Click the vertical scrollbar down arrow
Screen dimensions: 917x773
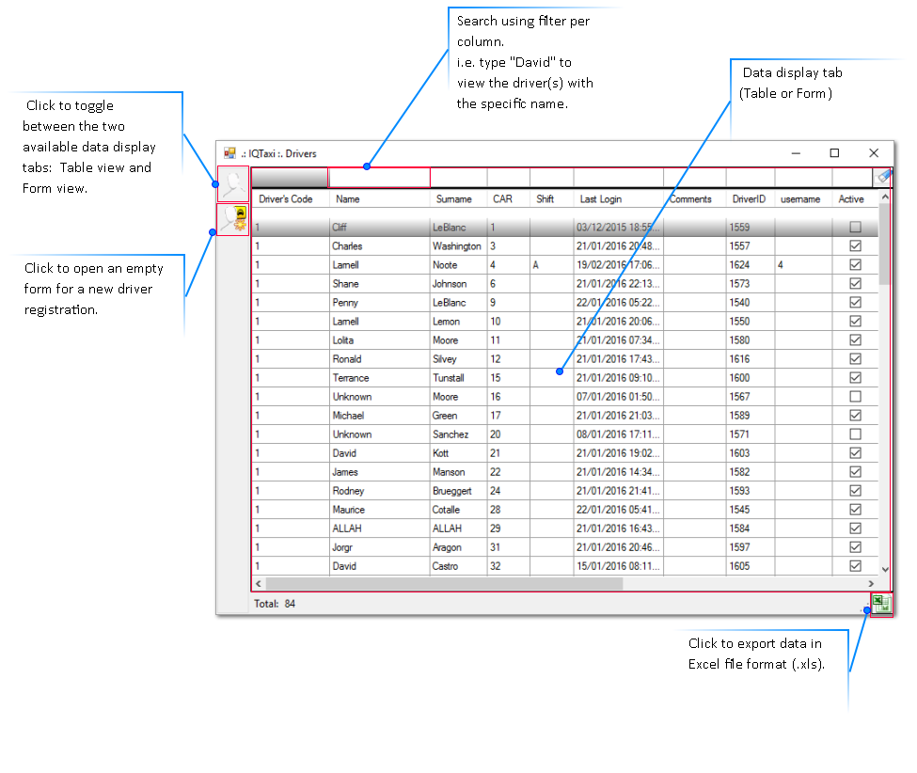[885, 569]
